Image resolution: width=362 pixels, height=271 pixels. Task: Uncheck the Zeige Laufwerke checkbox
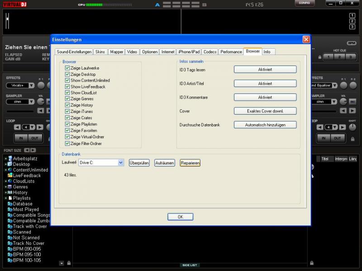67,68
